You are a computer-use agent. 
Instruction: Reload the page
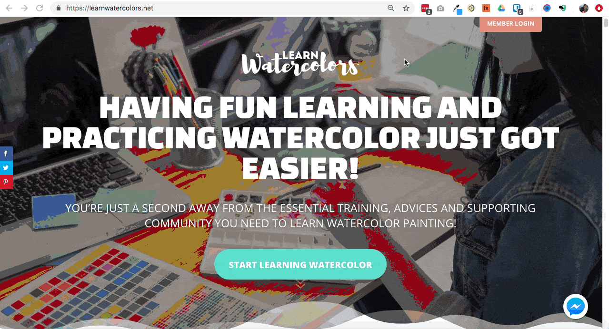click(40, 8)
